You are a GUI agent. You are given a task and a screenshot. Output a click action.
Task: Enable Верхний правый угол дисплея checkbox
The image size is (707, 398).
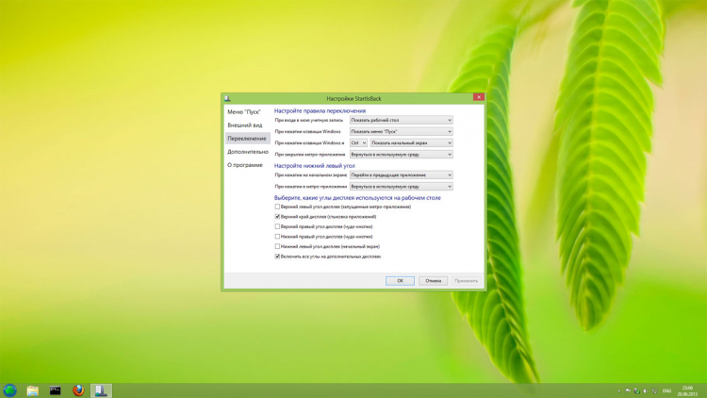(x=277, y=226)
